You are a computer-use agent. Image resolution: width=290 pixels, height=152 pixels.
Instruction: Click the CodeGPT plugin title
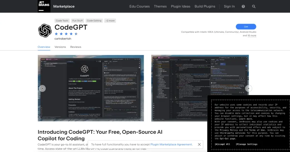click(x=71, y=27)
